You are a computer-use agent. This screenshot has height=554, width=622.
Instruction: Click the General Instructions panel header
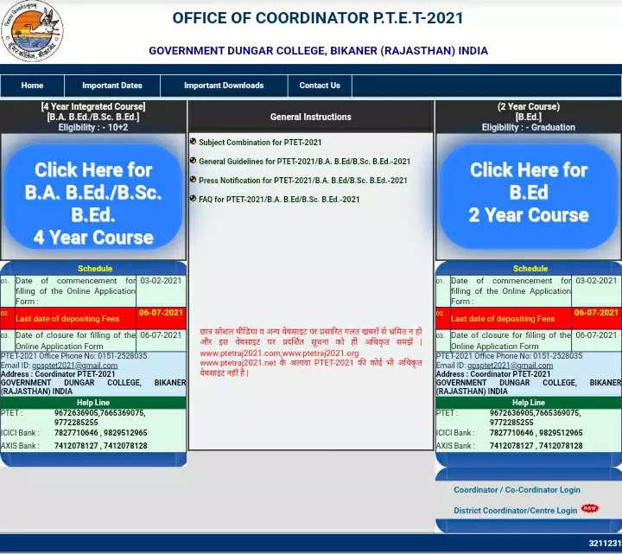click(311, 117)
